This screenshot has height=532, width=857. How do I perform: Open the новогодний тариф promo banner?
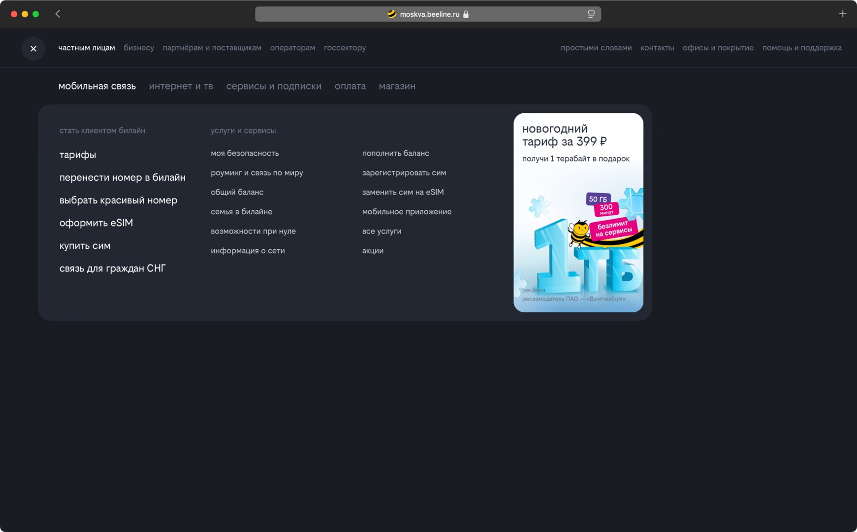pos(578,213)
